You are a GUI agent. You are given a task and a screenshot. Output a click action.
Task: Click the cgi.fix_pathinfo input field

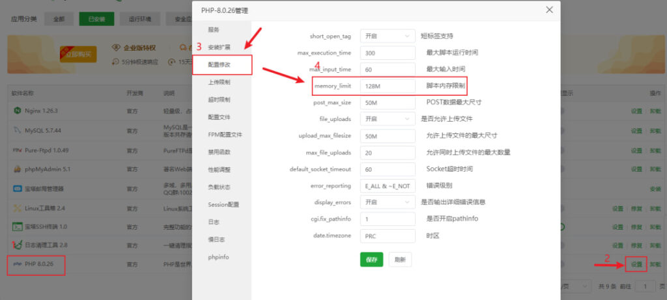click(388, 219)
